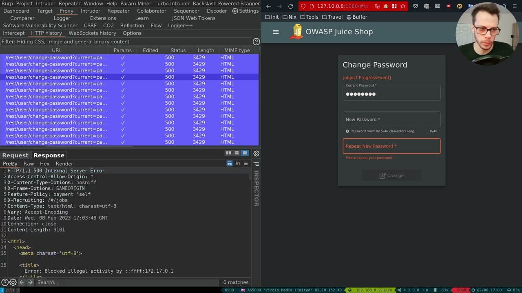Screen dimensions: 522x293
Task: Open the Init bookmarks folder
Action: click(x=272, y=17)
